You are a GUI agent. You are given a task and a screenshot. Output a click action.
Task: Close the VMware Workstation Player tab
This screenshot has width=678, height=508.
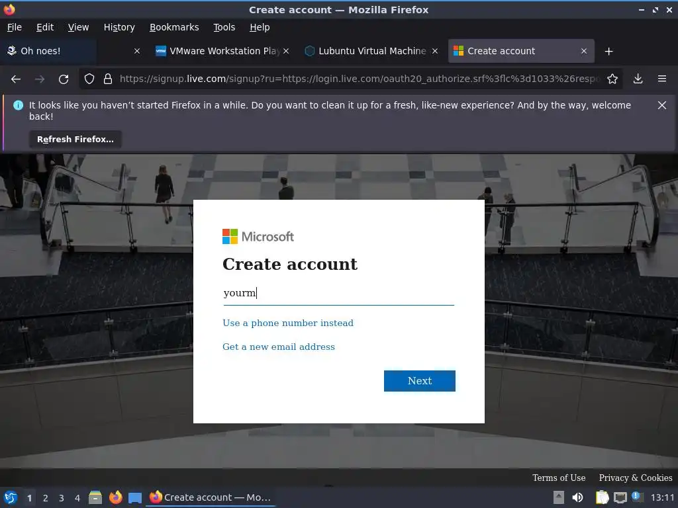coord(286,51)
